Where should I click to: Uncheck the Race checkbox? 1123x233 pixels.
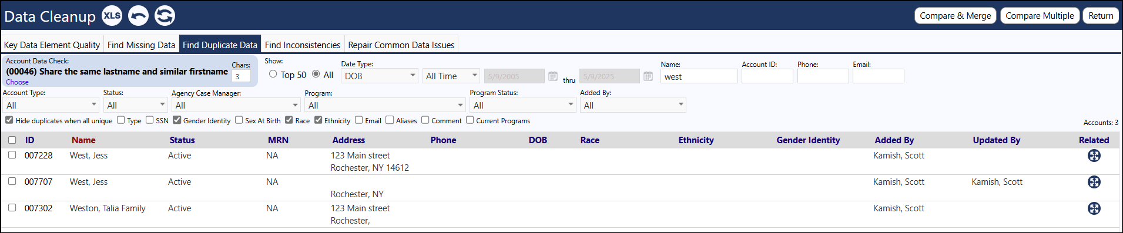pos(289,120)
